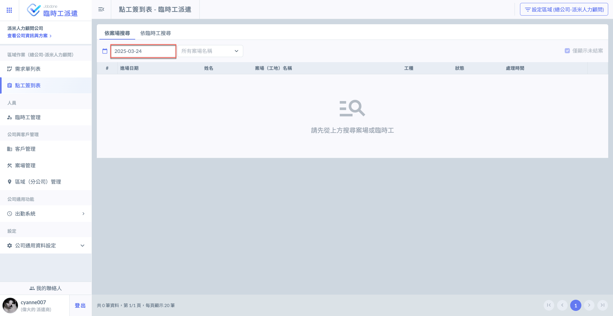Click the 設定區域 filter button
The image size is (613, 316).
564,10
